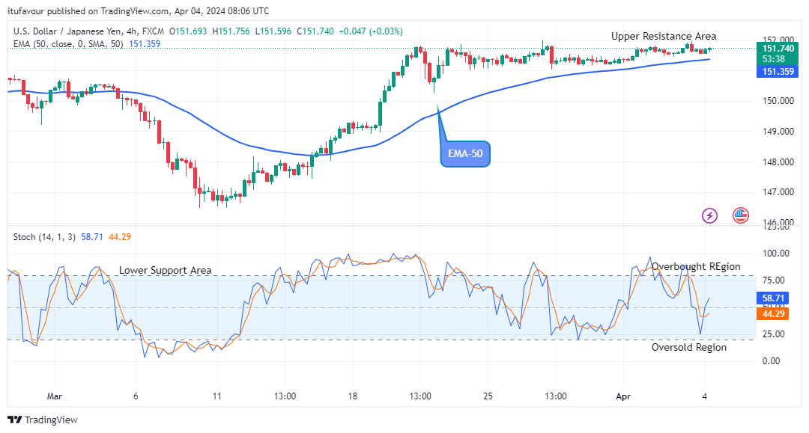Image resolution: width=809 pixels, height=433 pixels.
Task: Click the '18' date on time axis
Action: [x=352, y=396]
